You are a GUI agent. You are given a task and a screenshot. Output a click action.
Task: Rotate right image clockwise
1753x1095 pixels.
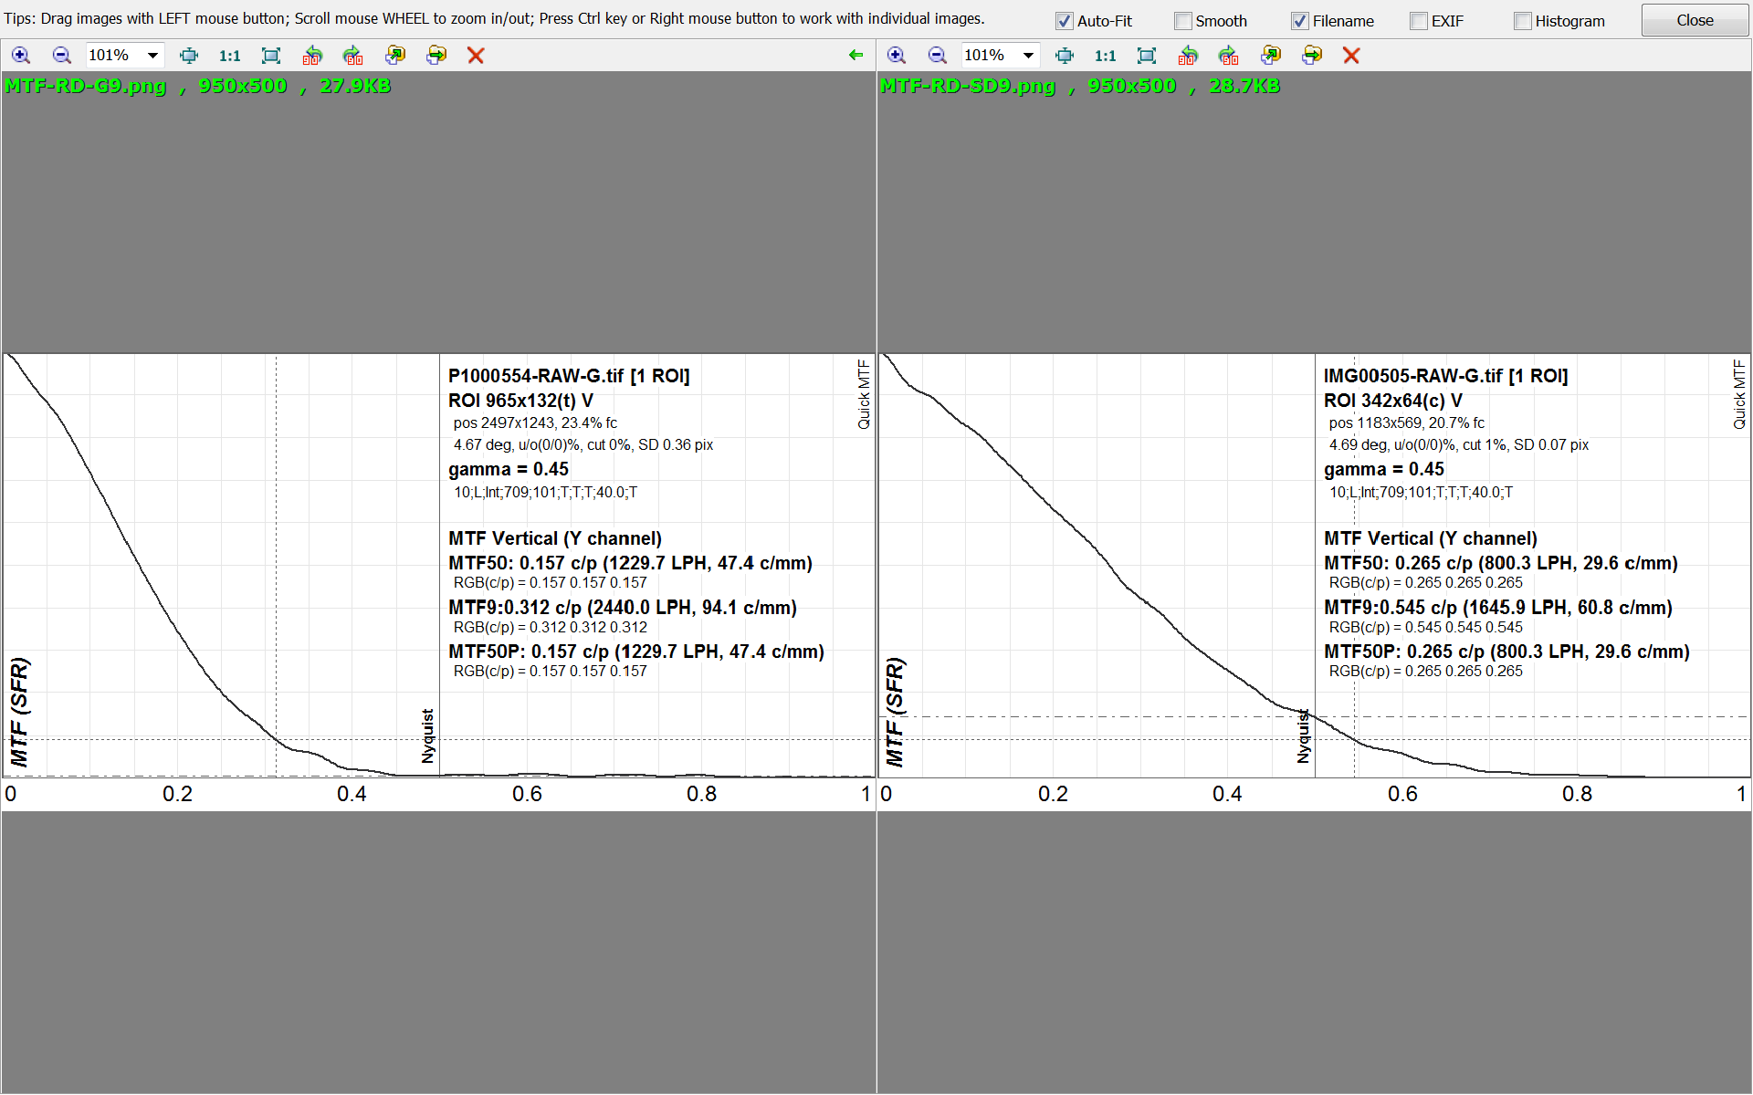[1229, 56]
